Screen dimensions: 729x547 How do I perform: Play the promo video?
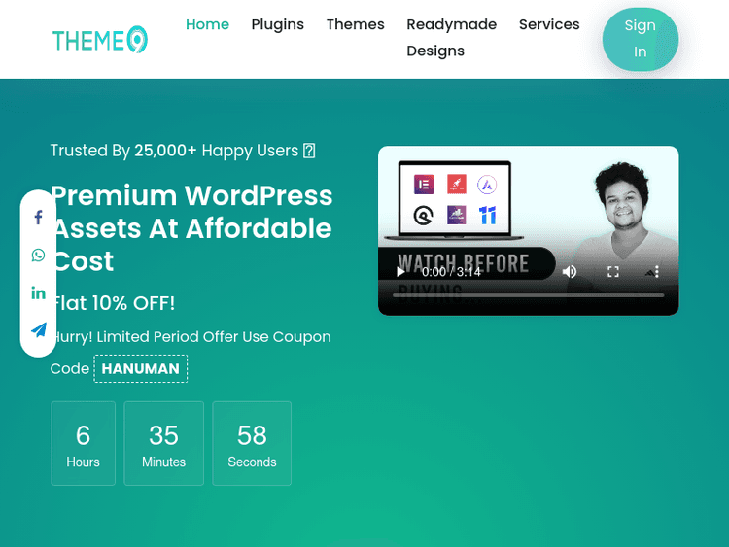pos(400,272)
